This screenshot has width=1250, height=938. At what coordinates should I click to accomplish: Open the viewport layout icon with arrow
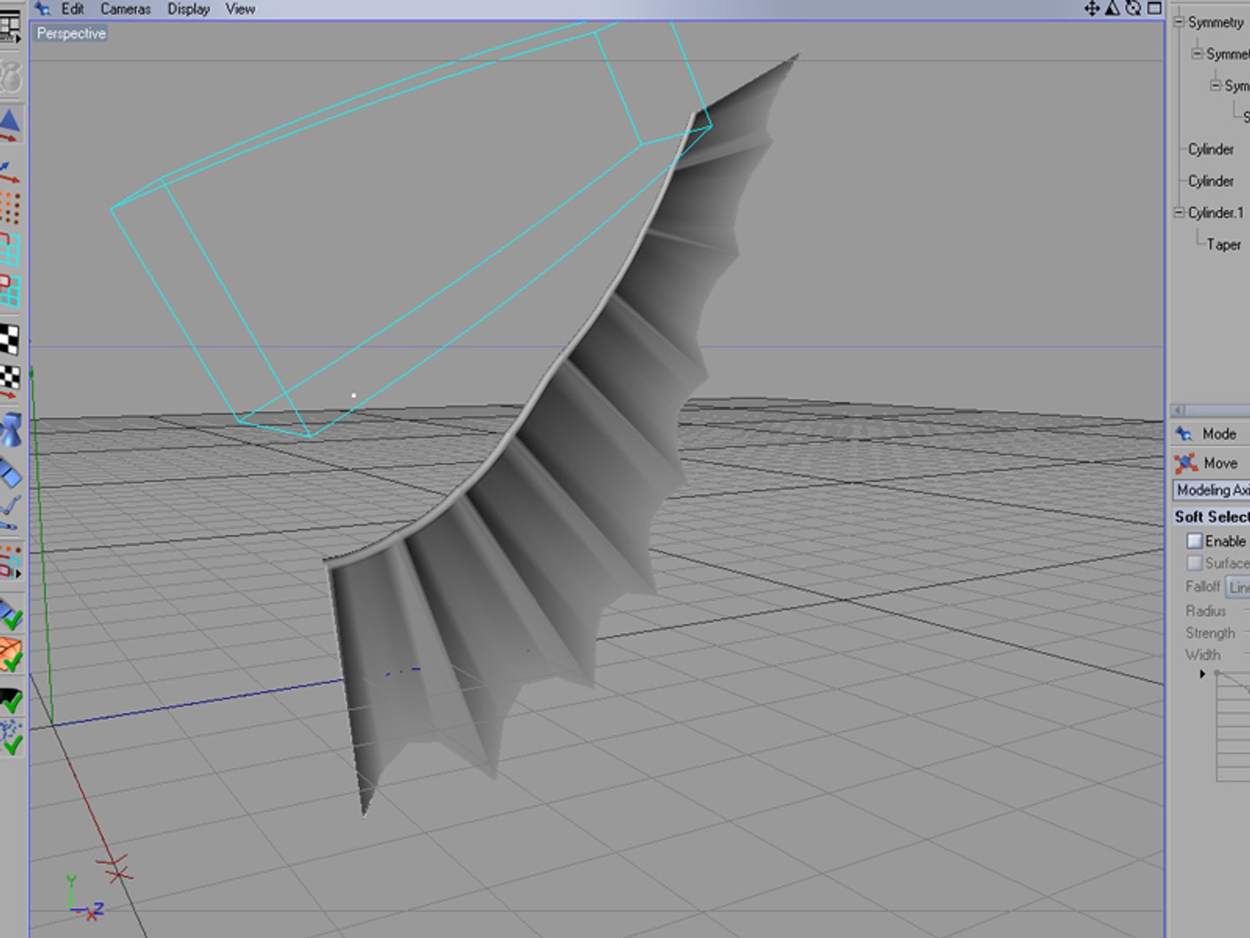pos(10,29)
